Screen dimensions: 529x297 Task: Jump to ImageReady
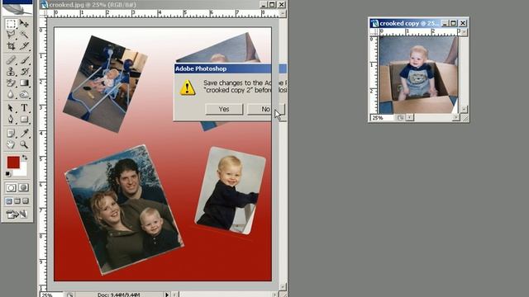pos(17,214)
